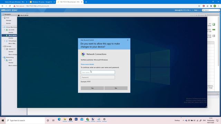This screenshot has width=221, height=124.
Task: Select datastore1 in the Navigator
Action: pyautogui.click(x=12, y=49)
